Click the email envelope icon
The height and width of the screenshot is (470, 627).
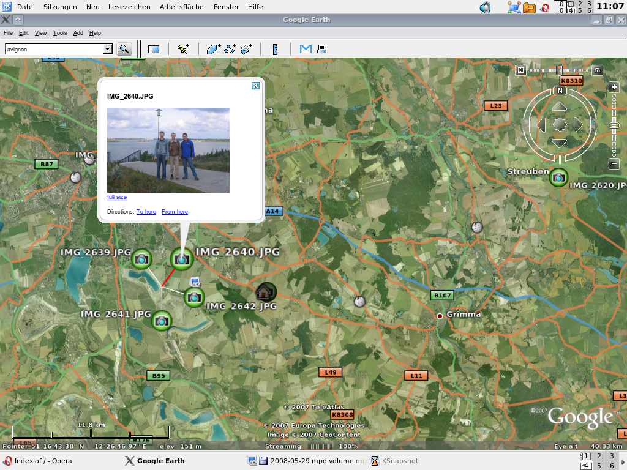(306, 49)
